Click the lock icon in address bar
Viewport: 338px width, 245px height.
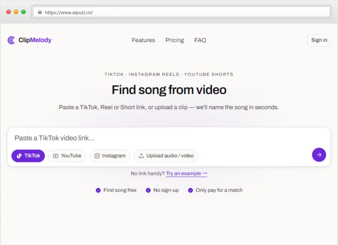(x=40, y=12)
